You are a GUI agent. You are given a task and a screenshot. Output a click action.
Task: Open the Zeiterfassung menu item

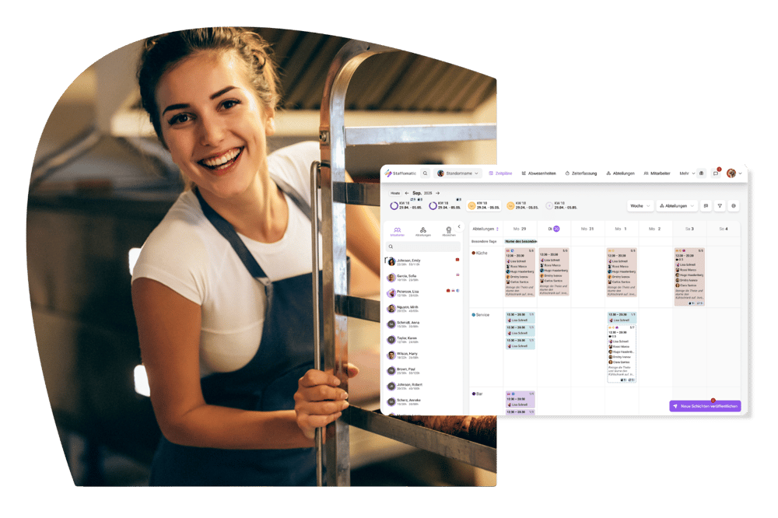pos(581,173)
